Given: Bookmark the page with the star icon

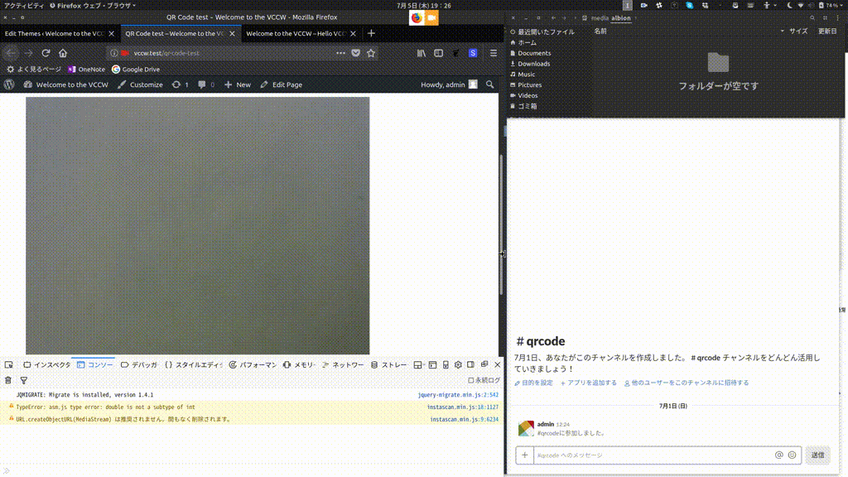Looking at the screenshot, I should [x=371, y=52].
